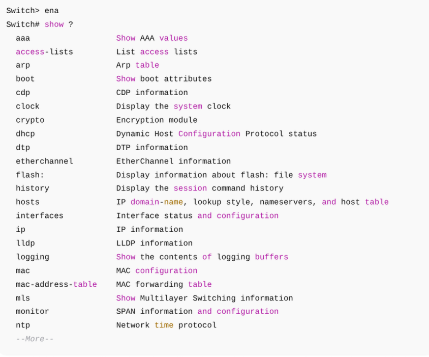Click the 'crypto' command keyword
429x357 pixels.
30,120
